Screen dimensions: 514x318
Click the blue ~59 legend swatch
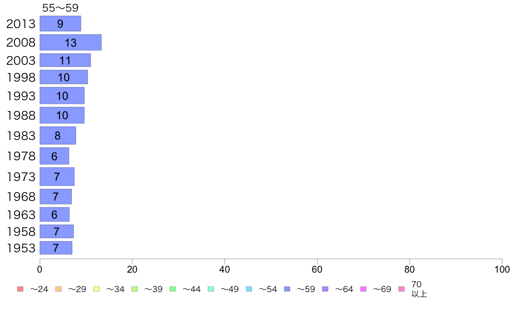tap(287, 289)
